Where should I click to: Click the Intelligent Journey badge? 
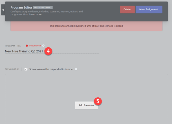point(43,7)
